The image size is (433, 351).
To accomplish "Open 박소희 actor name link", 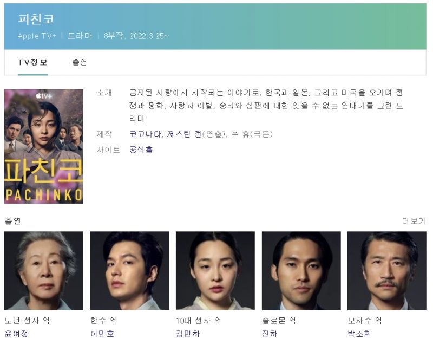I will click(359, 334).
